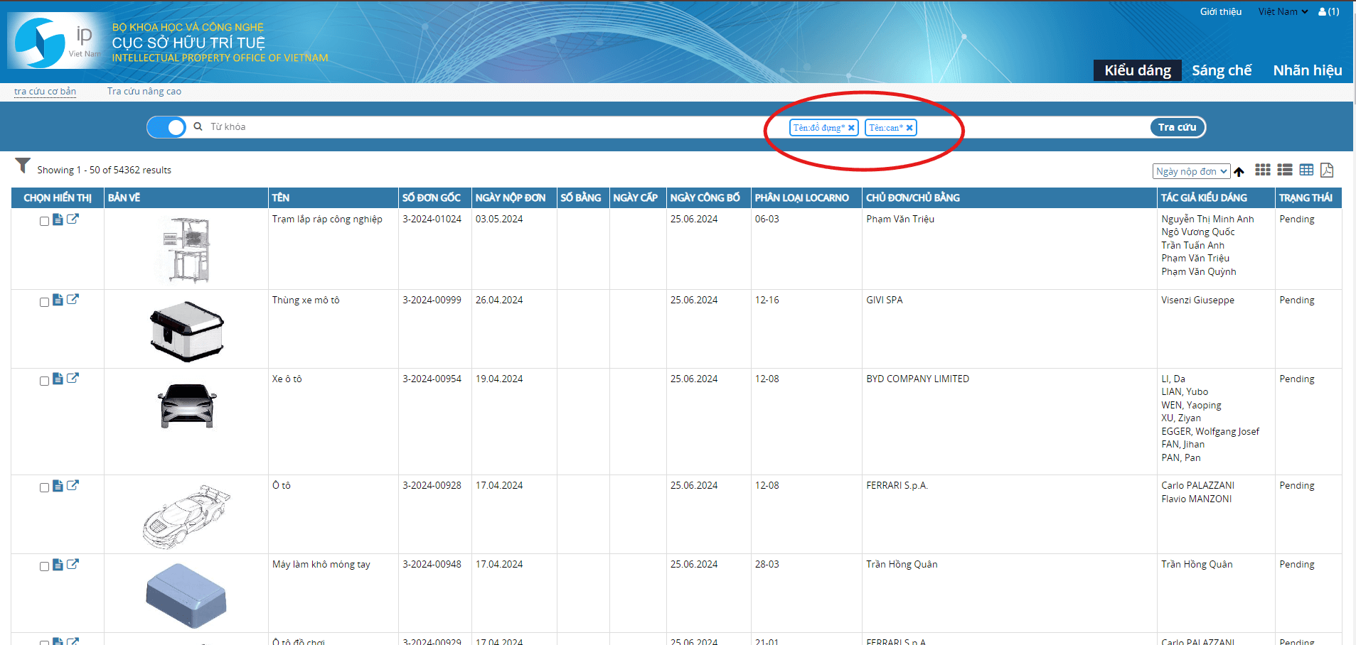Remove the 'Tên:đồ đựng*' search filter tag

click(851, 128)
